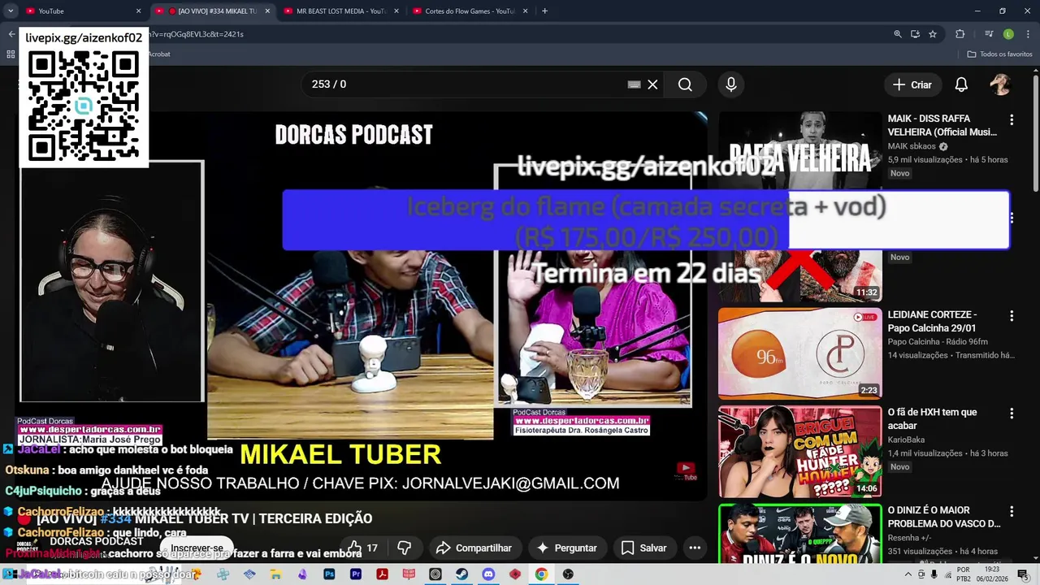Open OBS Studio from the taskbar
Image resolution: width=1040 pixels, height=585 pixels.
568,574
